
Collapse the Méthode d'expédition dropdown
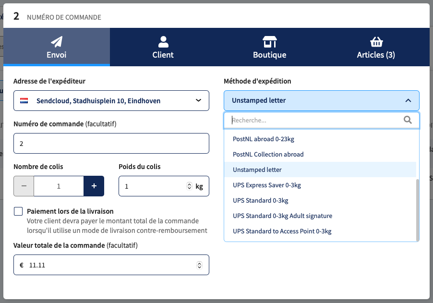point(322,100)
